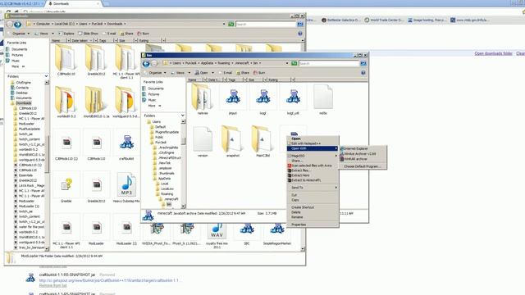Go back in the bin window
Screen dimensions: 525x295
[x=146, y=63]
